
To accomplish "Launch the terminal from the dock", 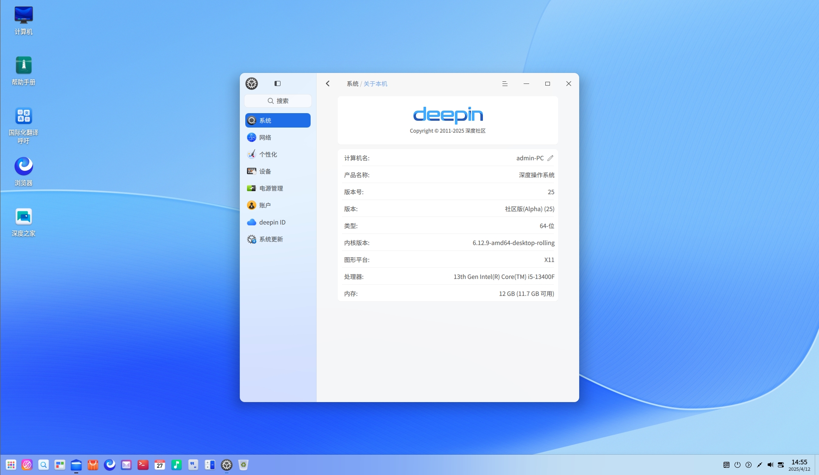I will [x=143, y=465].
